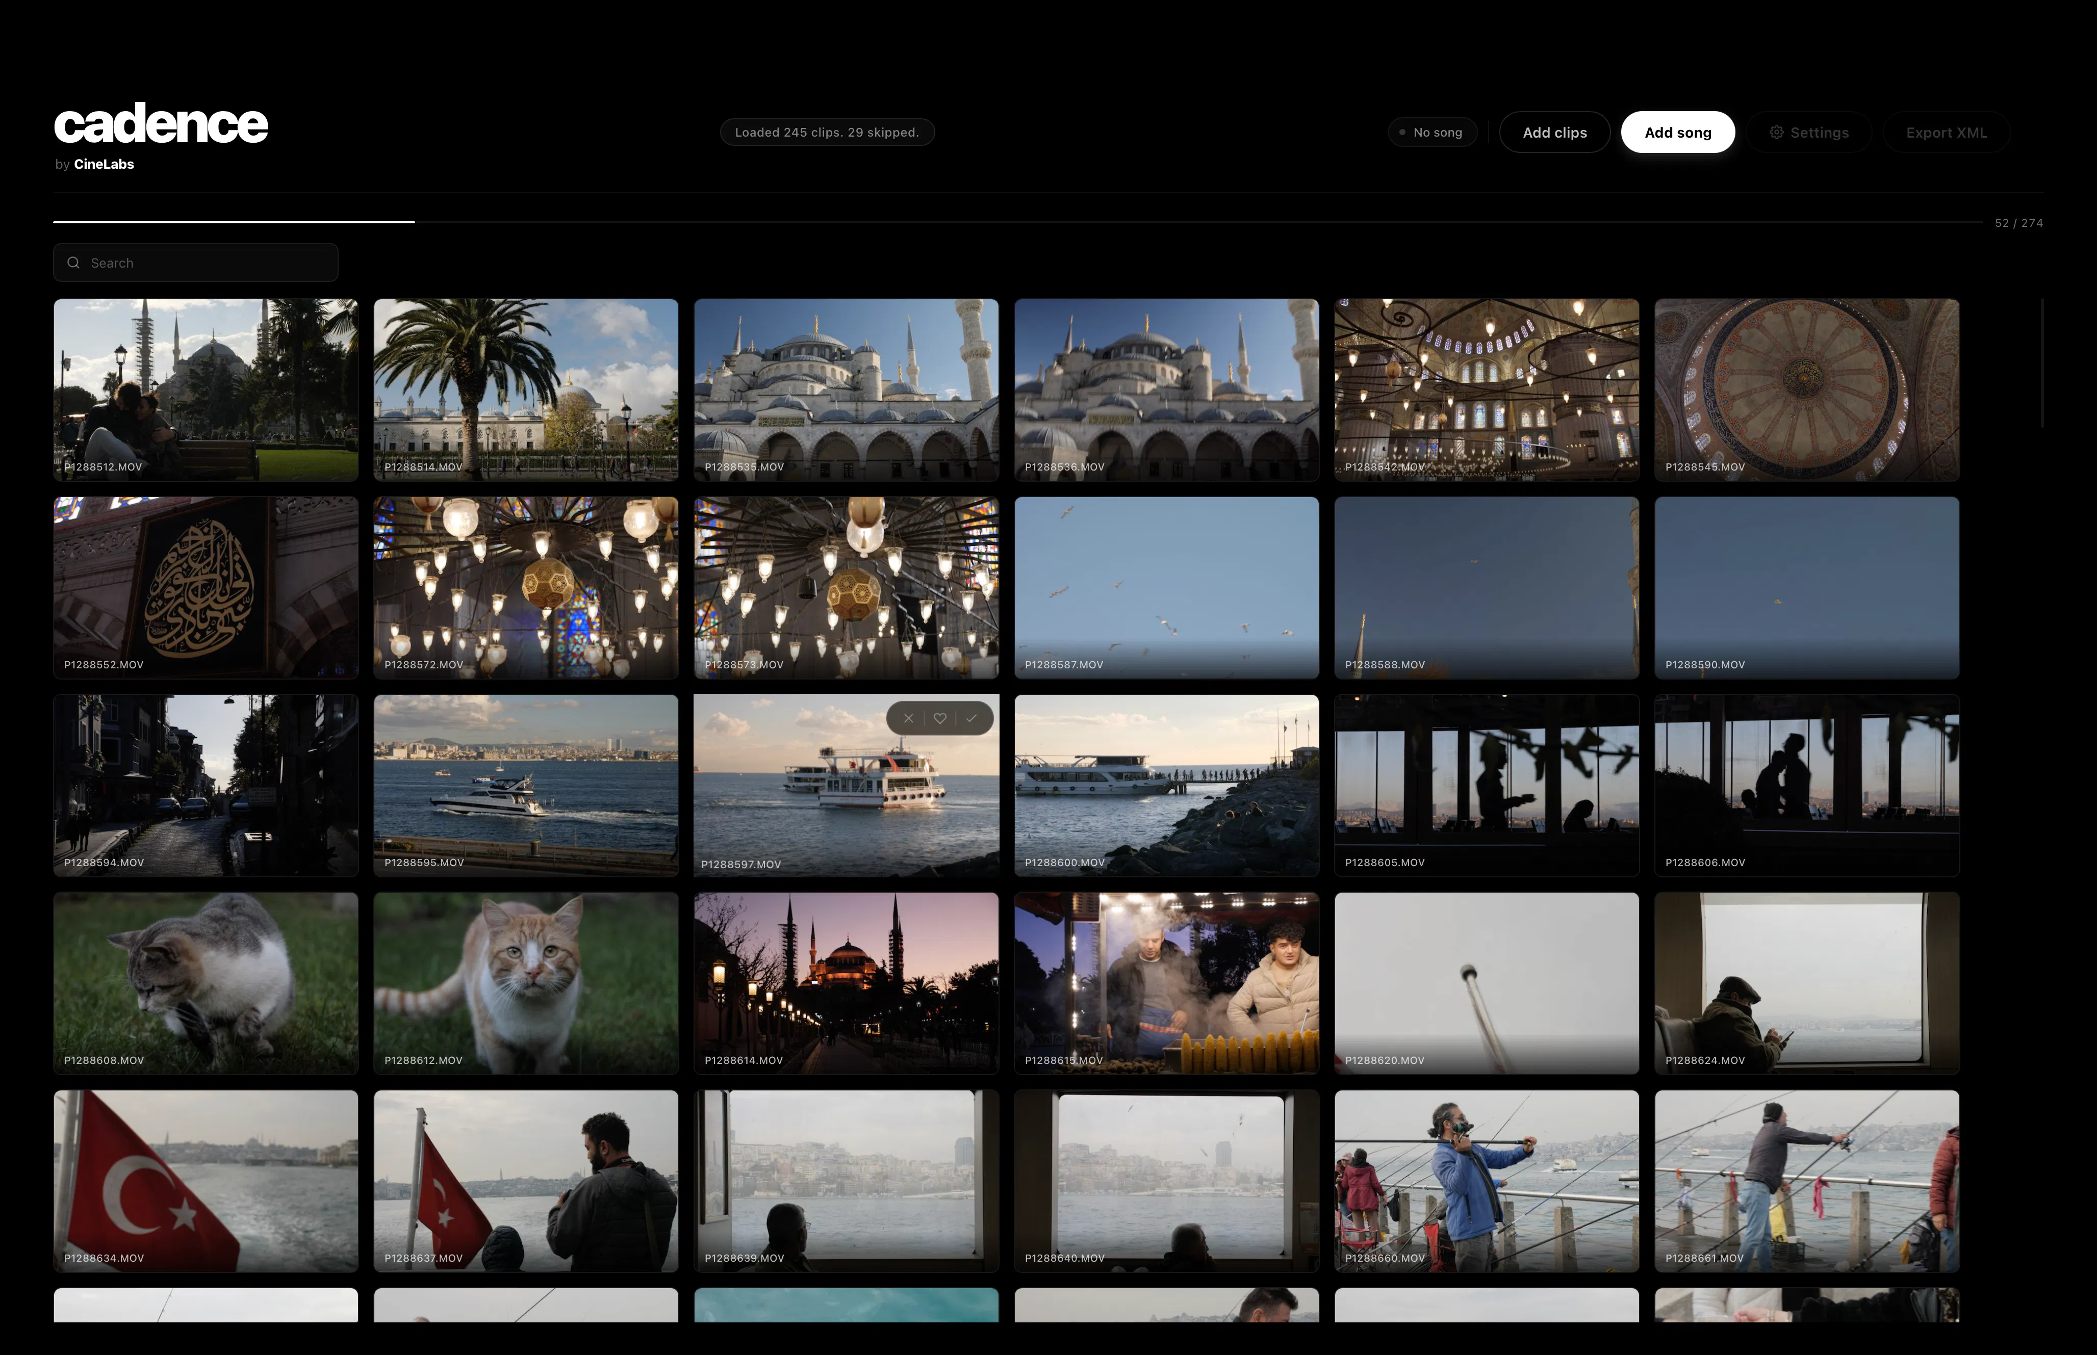Select clip thumbnail P1288535.MOV
Image resolution: width=2097 pixels, height=1355 pixels.
847,390
